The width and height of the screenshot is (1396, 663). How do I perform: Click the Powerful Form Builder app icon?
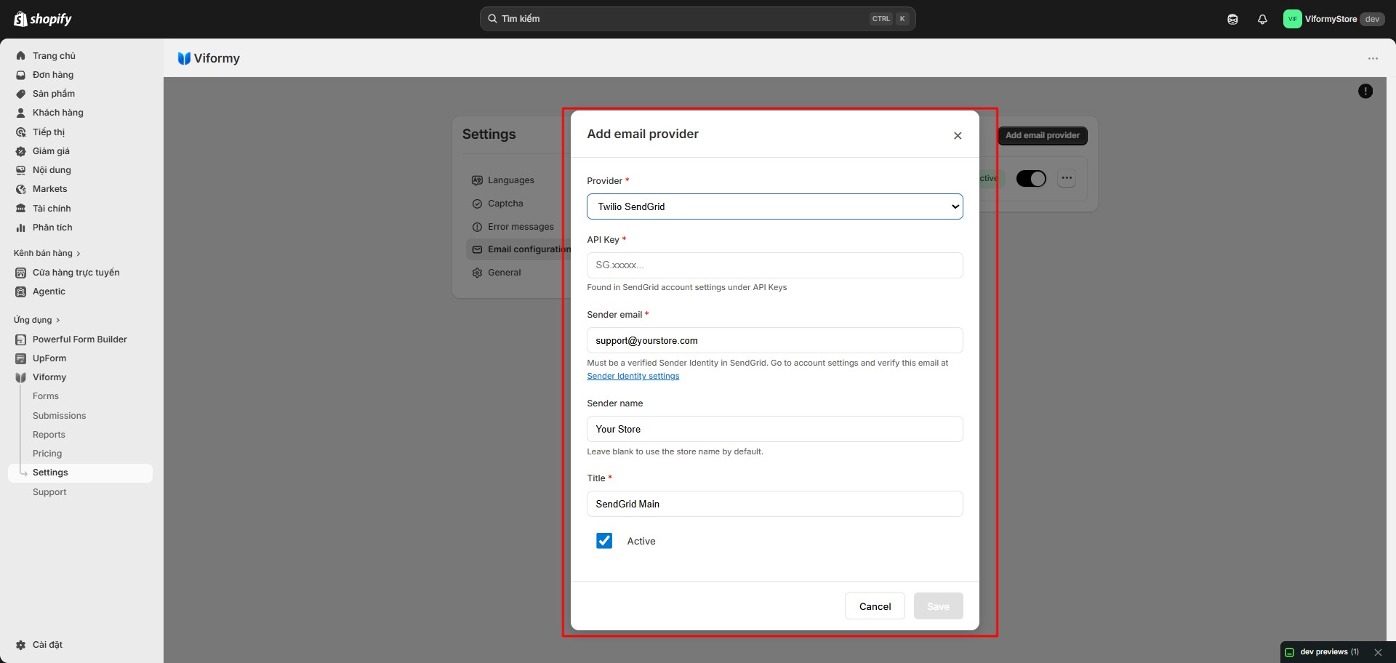(21, 339)
